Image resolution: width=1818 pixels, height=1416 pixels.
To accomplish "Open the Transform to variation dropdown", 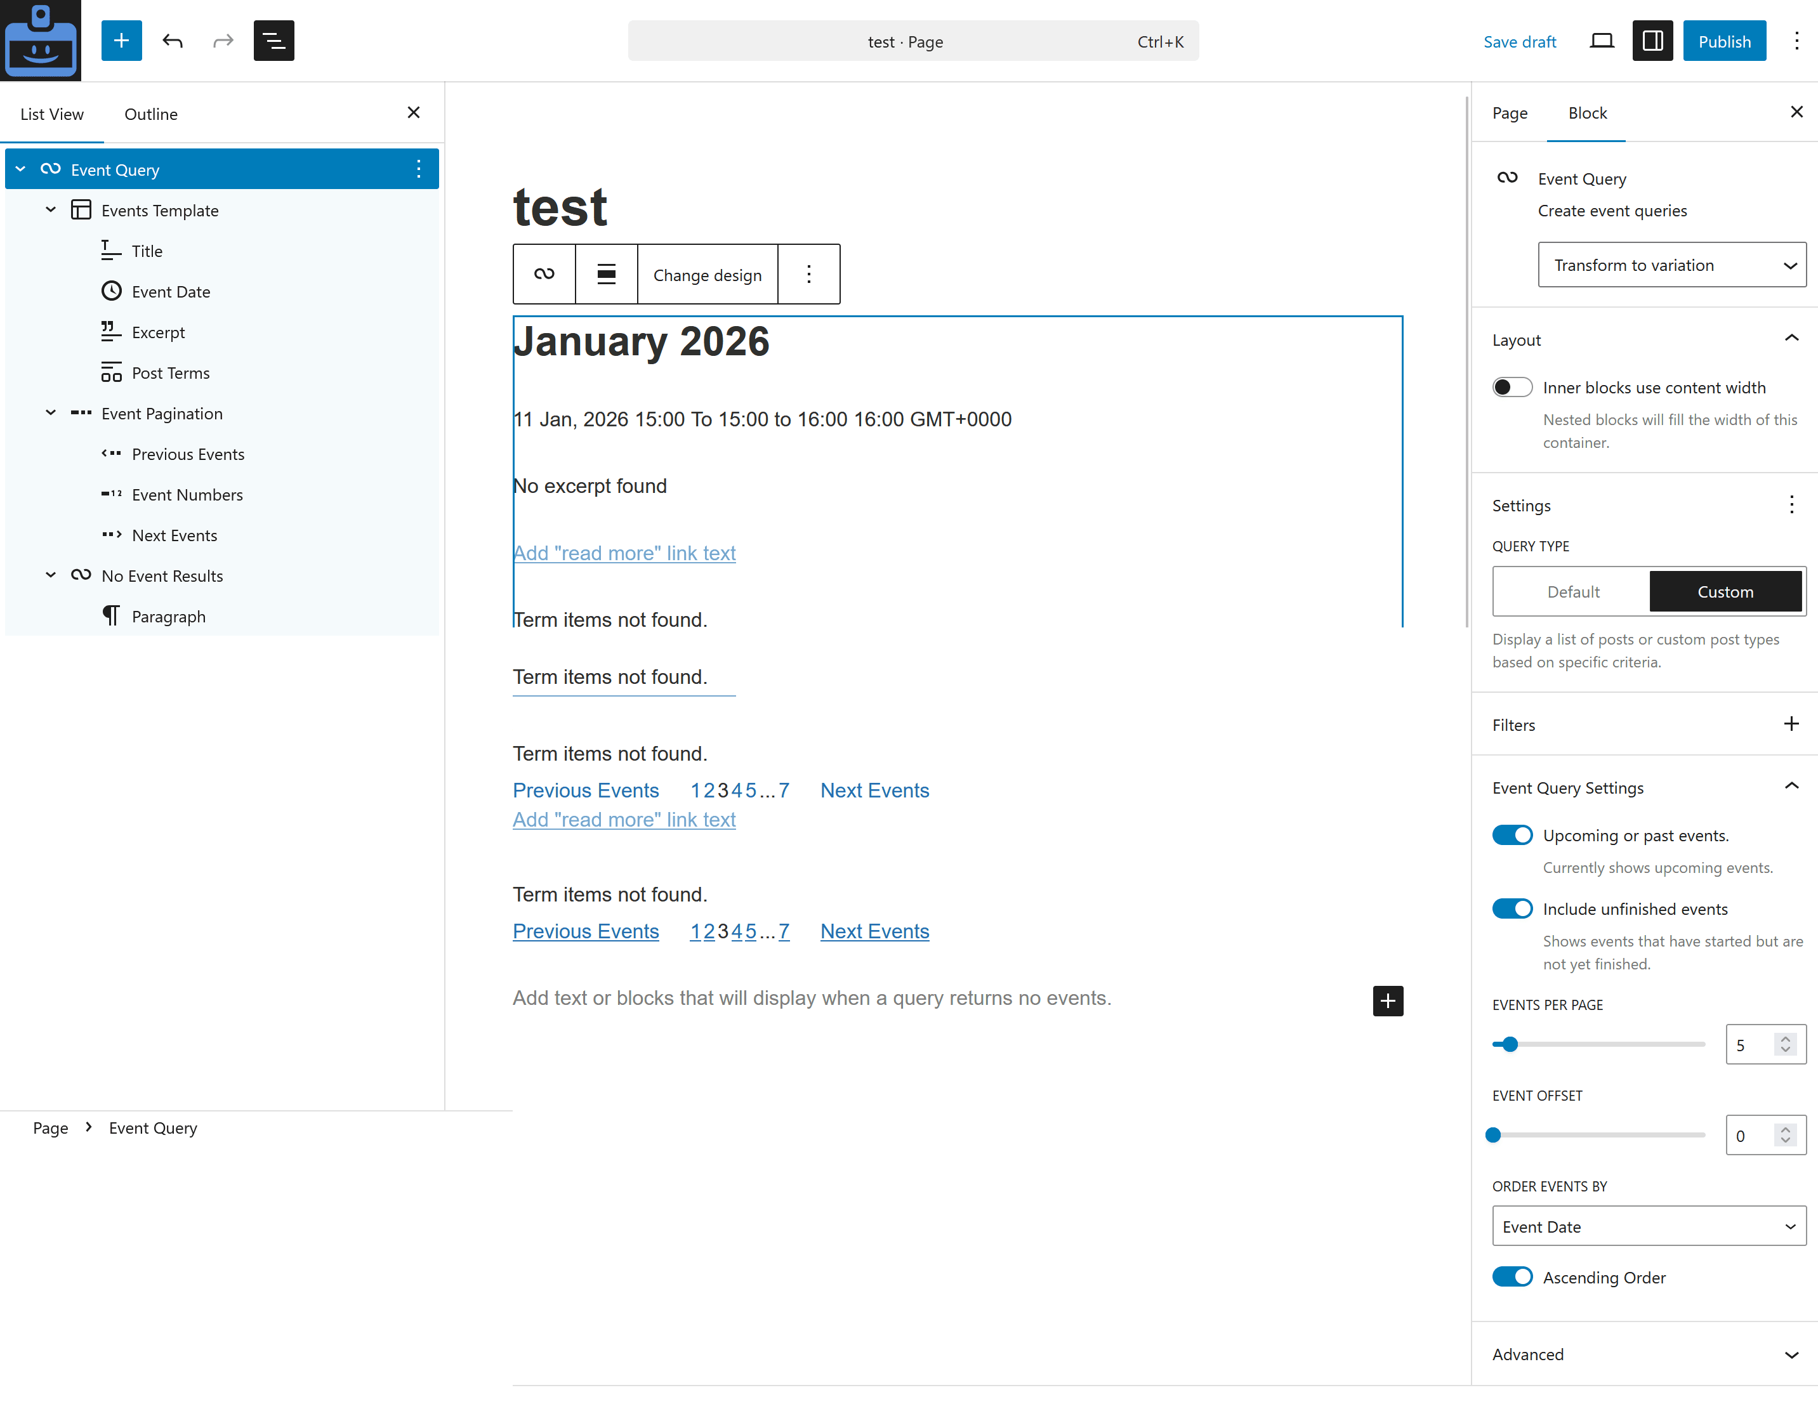I will point(1671,265).
